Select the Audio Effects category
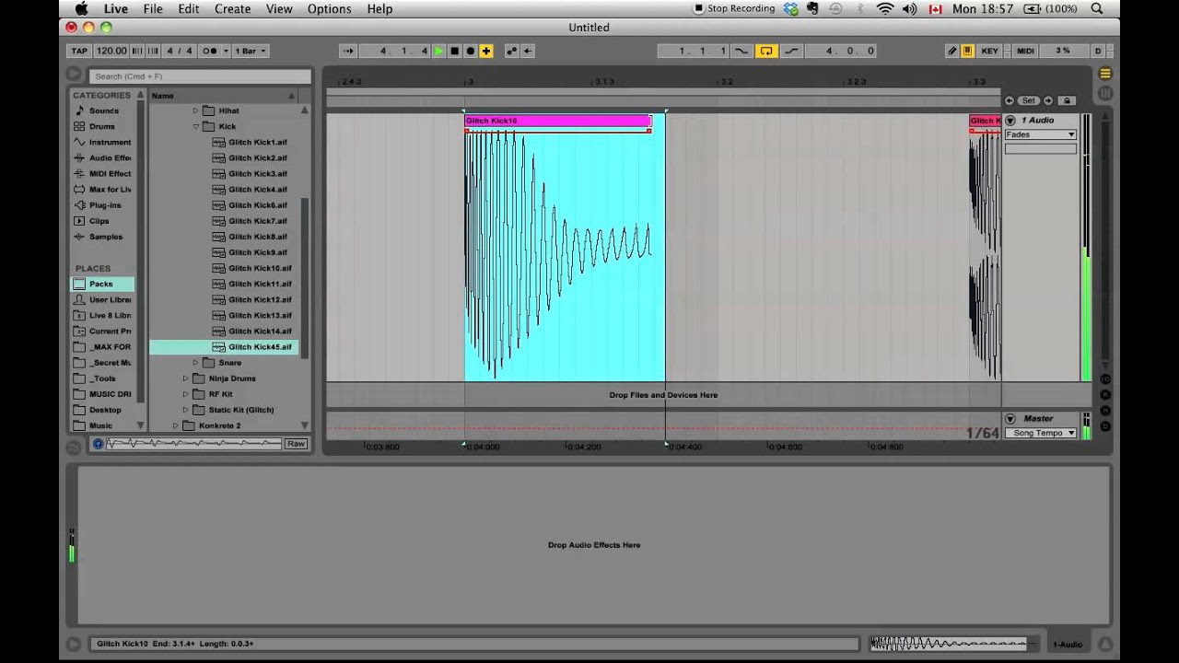This screenshot has width=1179, height=663. (103, 157)
